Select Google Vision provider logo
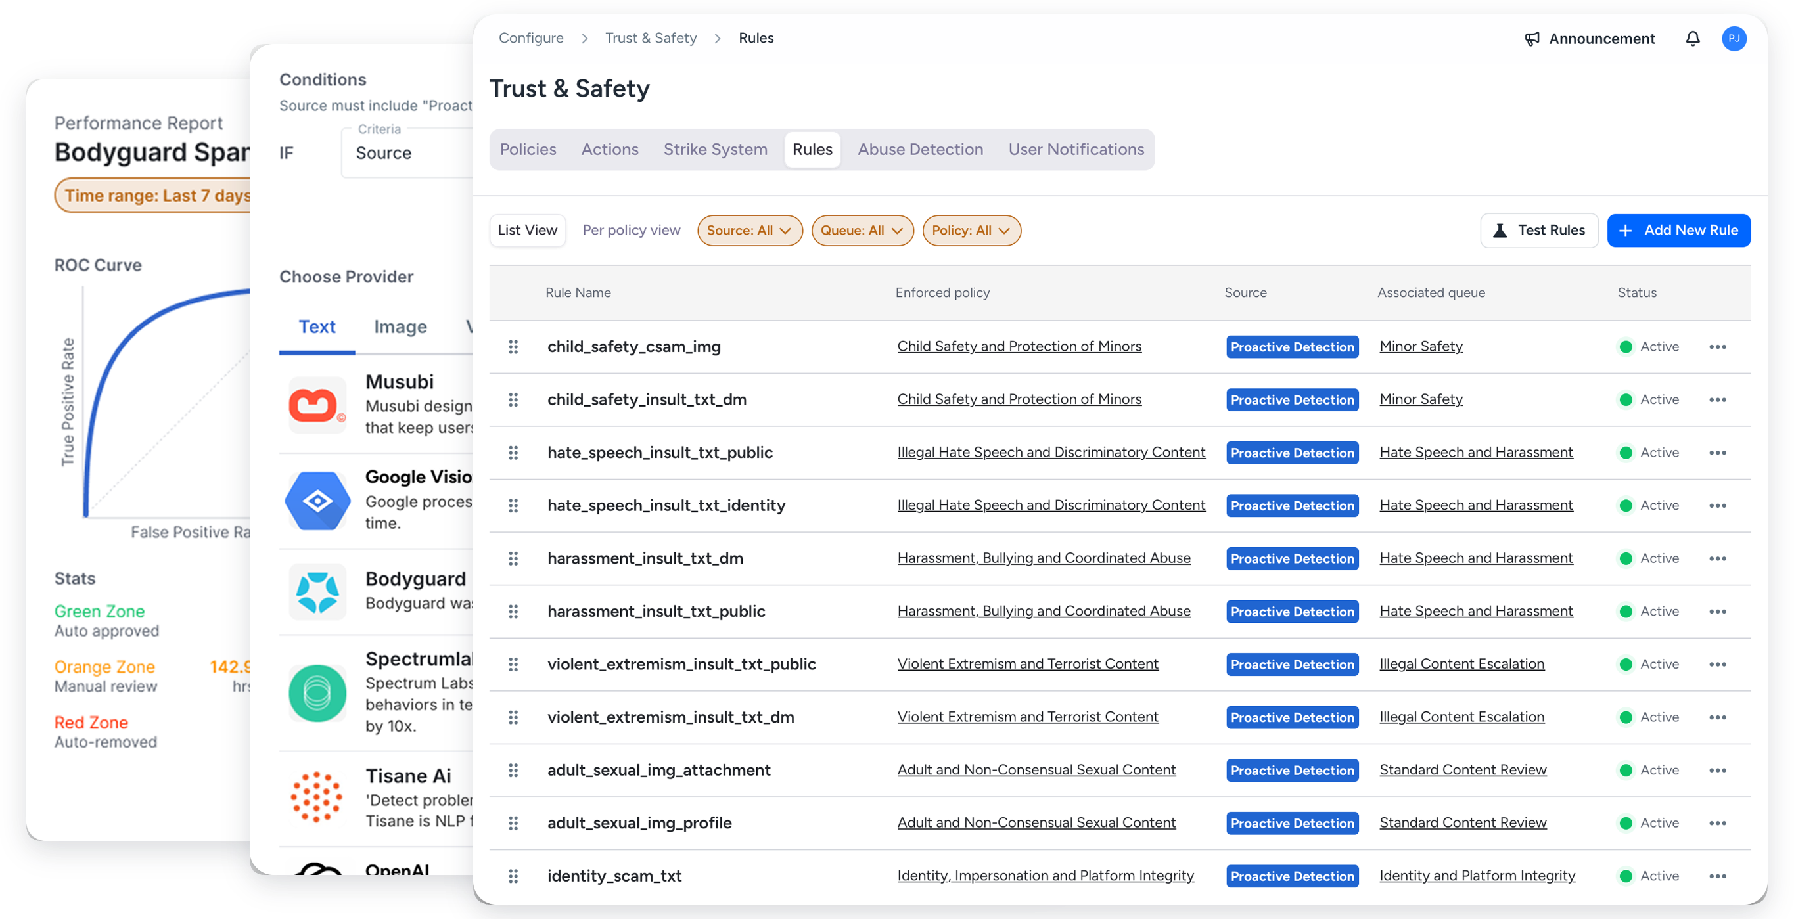This screenshot has height=919, width=1794. (x=317, y=501)
